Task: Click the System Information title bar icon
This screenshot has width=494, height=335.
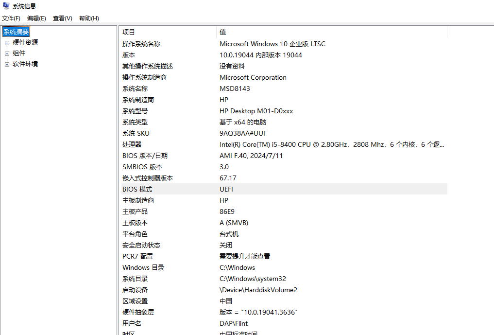Action: pyautogui.click(x=6, y=6)
